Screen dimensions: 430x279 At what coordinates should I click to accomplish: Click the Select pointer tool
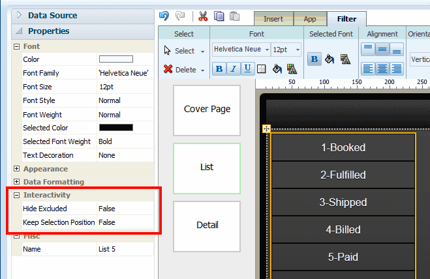click(167, 50)
